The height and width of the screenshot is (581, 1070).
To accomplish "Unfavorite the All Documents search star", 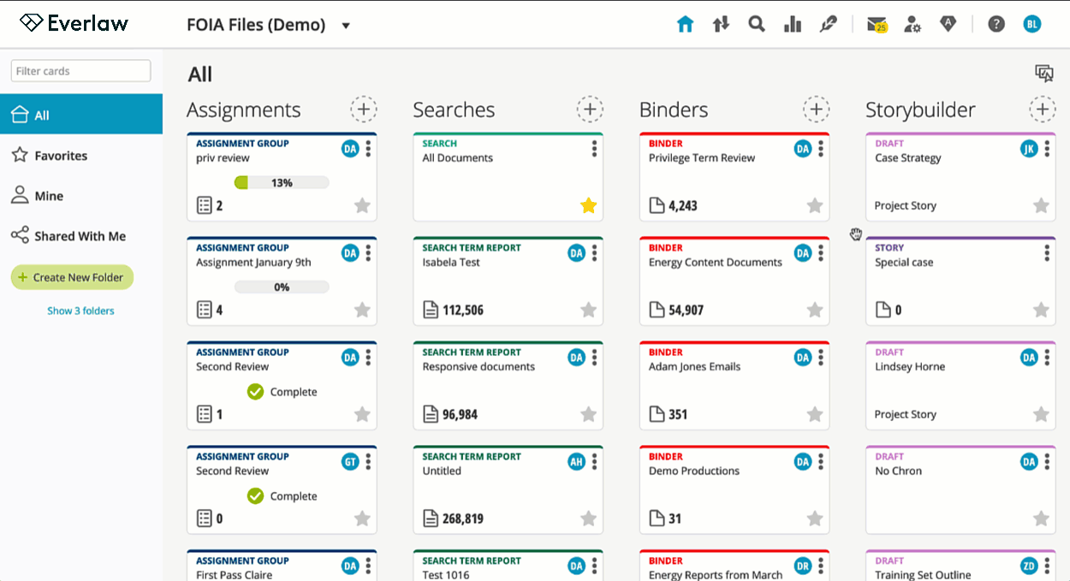I will click(x=588, y=205).
